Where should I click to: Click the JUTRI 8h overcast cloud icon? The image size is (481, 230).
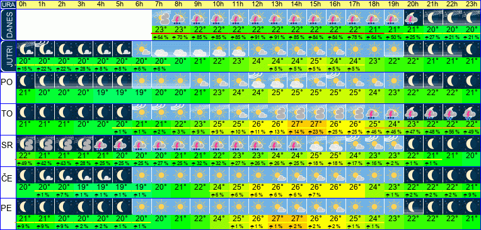(181, 49)
